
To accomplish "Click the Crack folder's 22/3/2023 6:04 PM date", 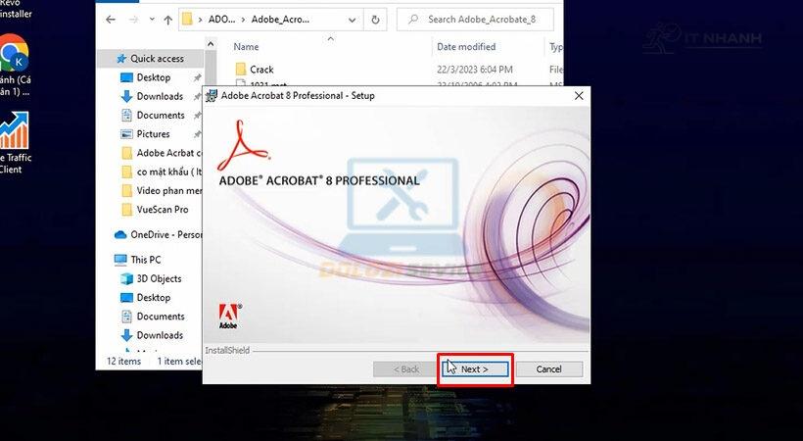I will (475, 70).
